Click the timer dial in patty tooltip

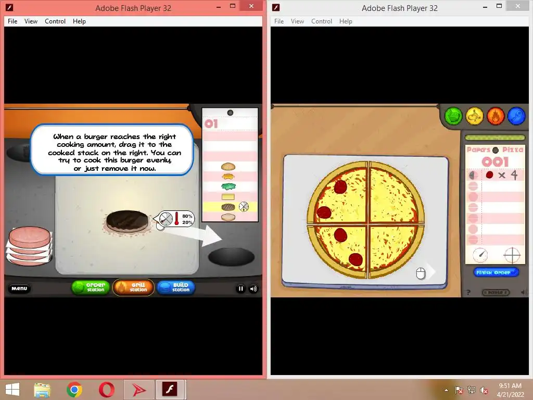(x=166, y=219)
